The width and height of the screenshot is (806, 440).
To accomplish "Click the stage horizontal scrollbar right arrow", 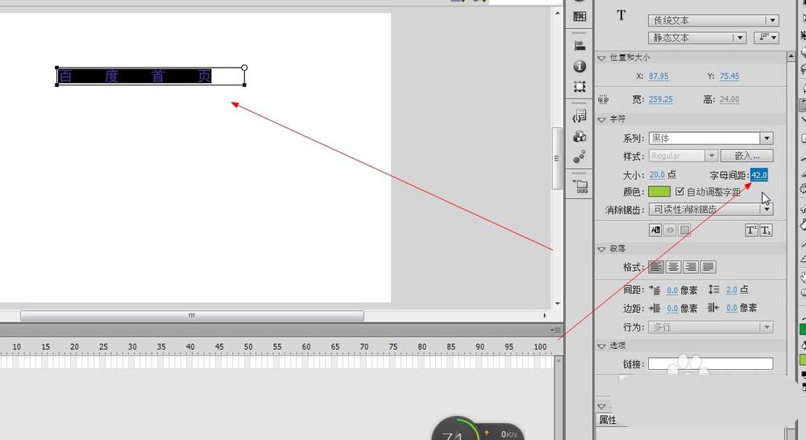I will tap(545, 316).
